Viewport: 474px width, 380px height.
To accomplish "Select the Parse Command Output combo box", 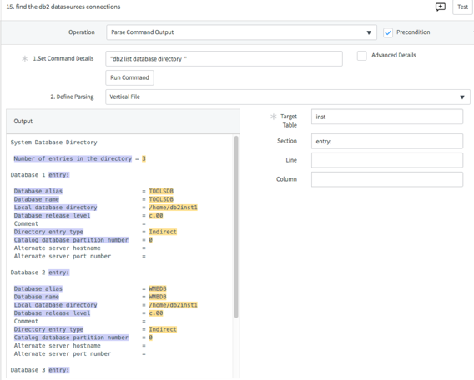I will click(241, 32).
